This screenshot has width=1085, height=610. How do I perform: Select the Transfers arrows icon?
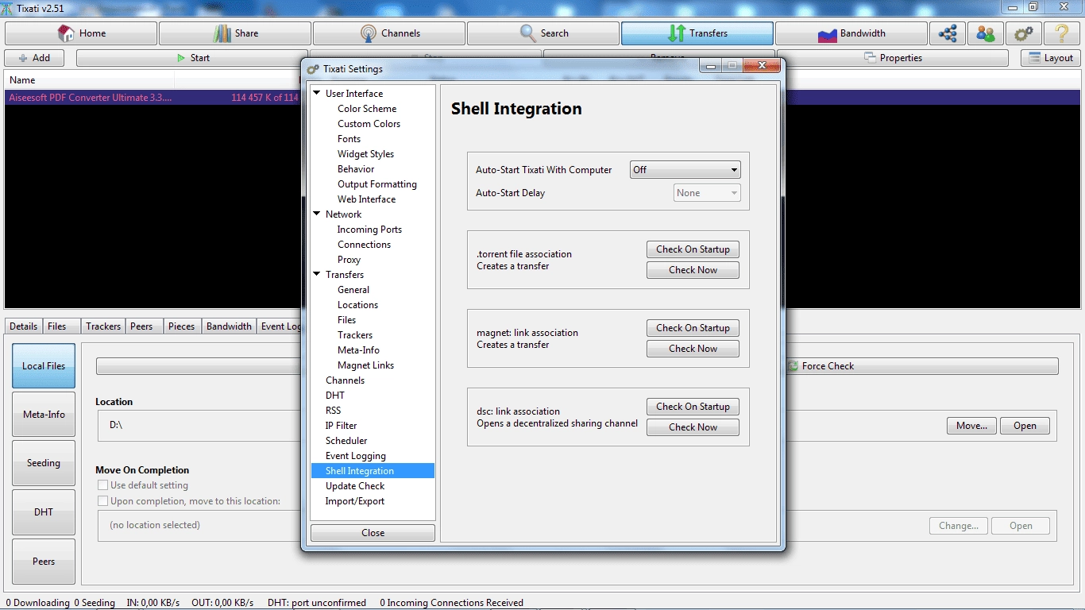point(677,33)
